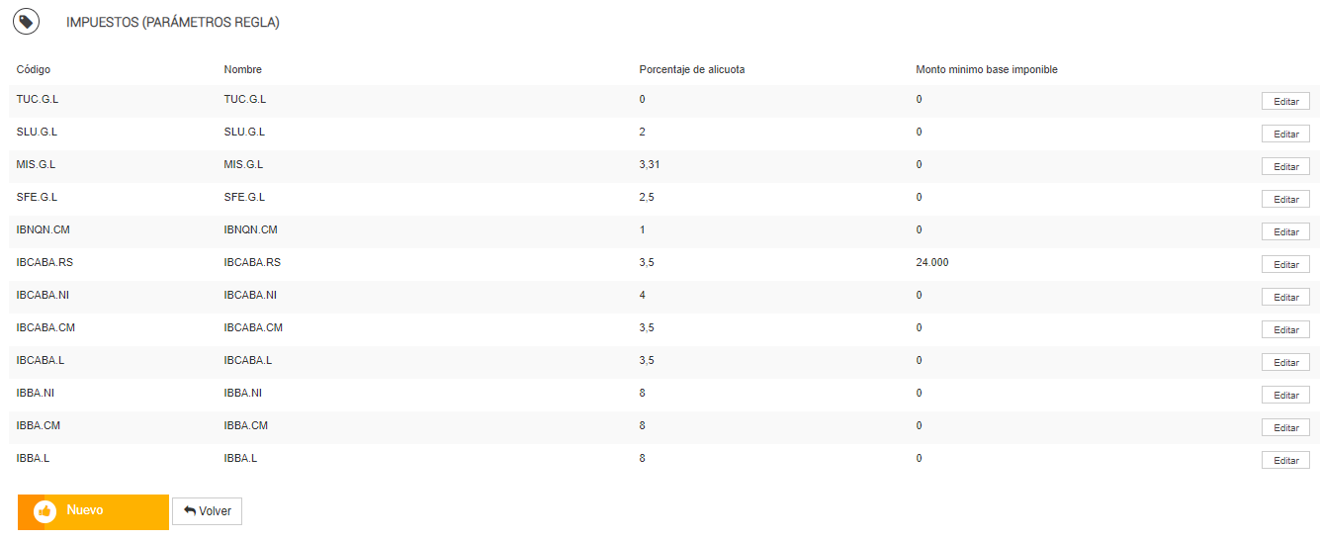Click the tag icon beside Impuestos title
1320x541 pixels.
[x=26, y=21]
